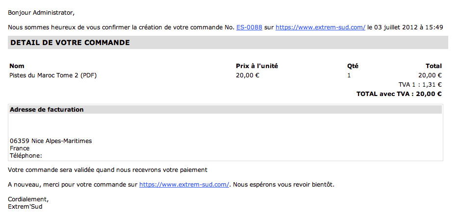
Task: Click the Qté column header
Action: (353, 66)
